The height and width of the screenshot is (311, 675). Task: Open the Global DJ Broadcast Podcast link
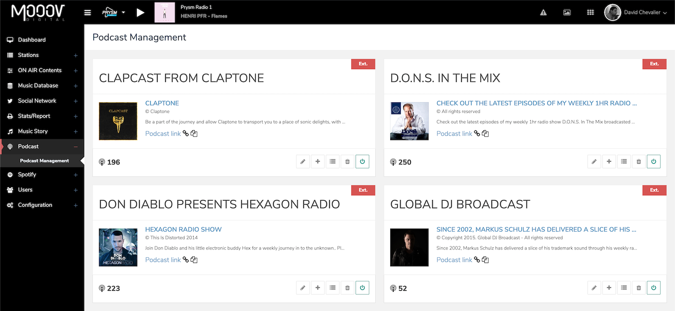click(454, 260)
